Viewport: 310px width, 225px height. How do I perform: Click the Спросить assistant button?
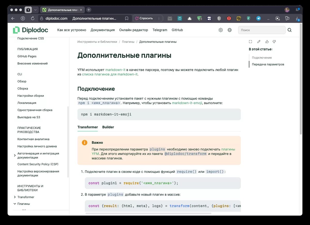tap(144, 18)
